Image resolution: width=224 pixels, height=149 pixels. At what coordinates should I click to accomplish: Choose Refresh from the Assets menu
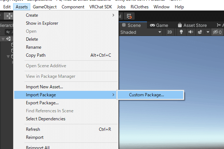click(x=66, y=129)
